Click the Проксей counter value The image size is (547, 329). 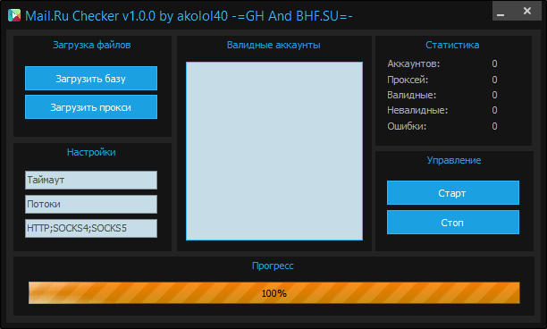(x=494, y=80)
